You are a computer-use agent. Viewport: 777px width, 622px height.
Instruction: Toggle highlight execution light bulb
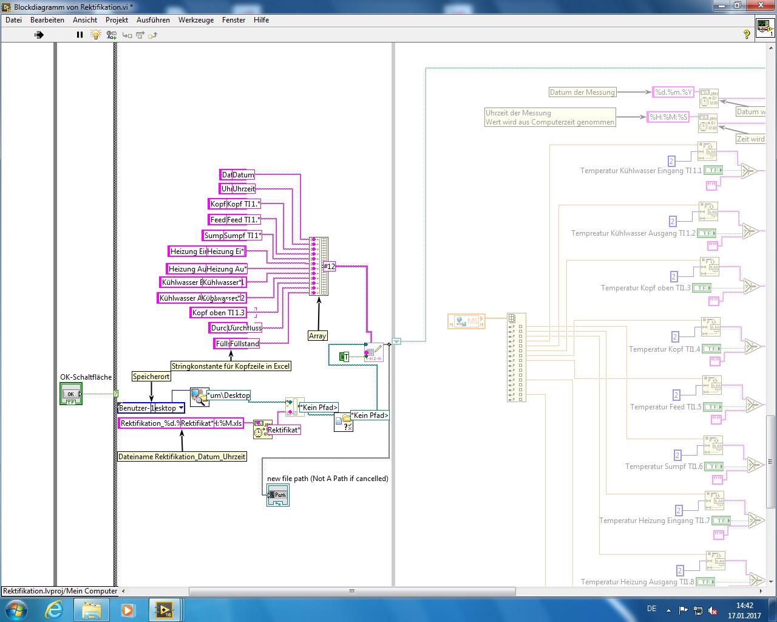click(95, 35)
